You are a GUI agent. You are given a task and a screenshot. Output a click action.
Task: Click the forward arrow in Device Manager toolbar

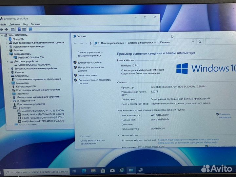point(6,29)
